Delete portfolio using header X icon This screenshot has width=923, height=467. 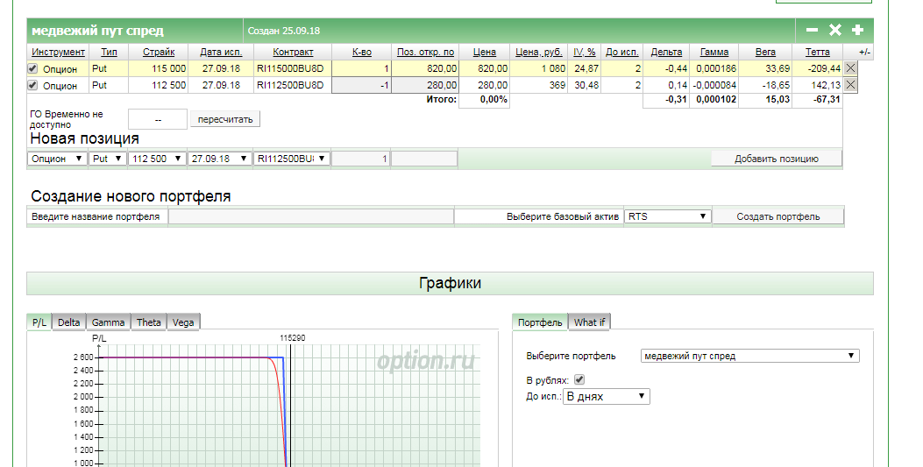pos(834,30)
